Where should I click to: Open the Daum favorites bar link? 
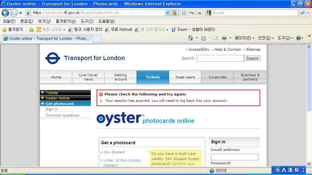click(193, 30)
